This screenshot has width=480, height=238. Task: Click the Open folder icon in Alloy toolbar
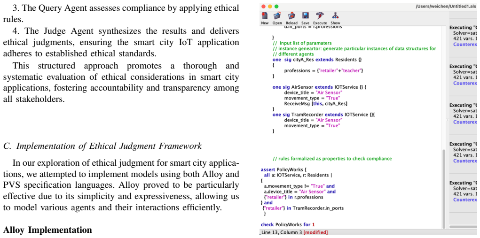point(277,16)
